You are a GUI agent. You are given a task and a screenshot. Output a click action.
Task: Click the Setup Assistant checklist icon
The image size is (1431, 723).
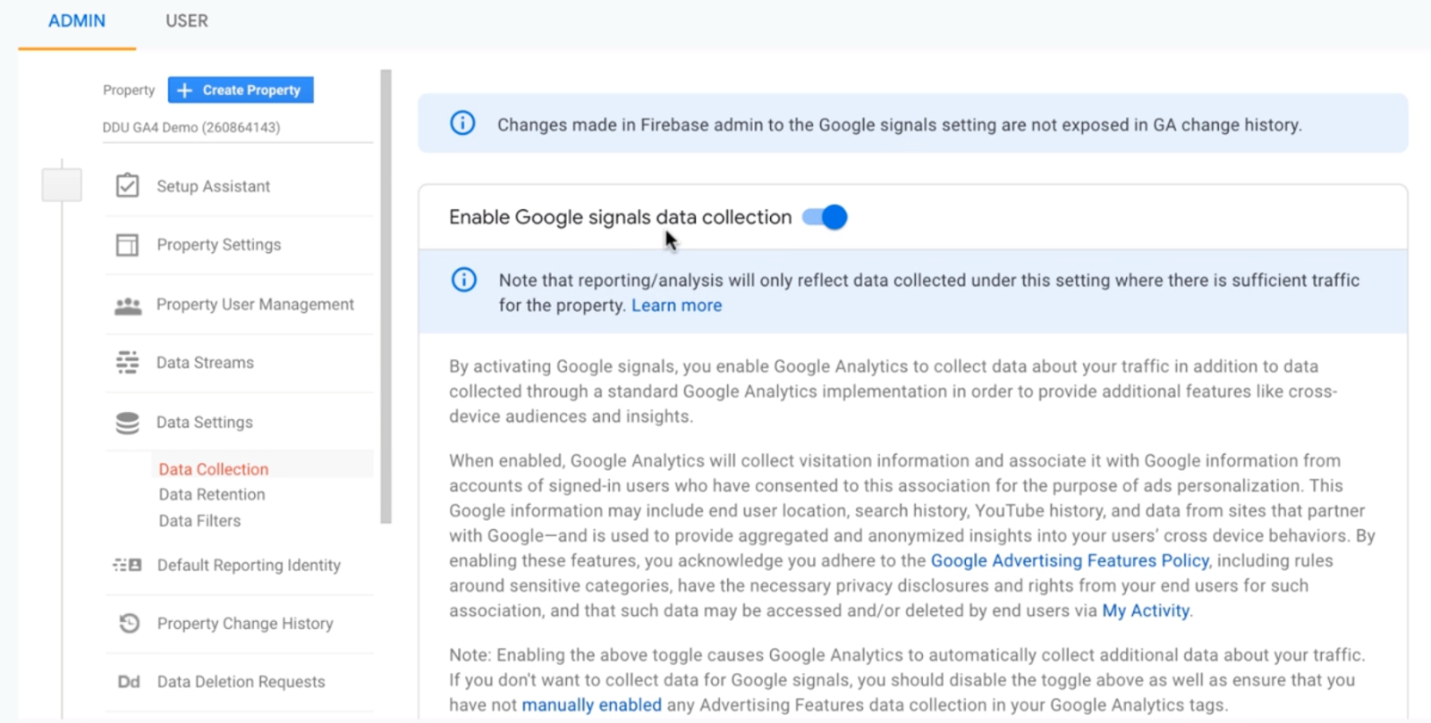pyautogui.click(x=127, y=186)
